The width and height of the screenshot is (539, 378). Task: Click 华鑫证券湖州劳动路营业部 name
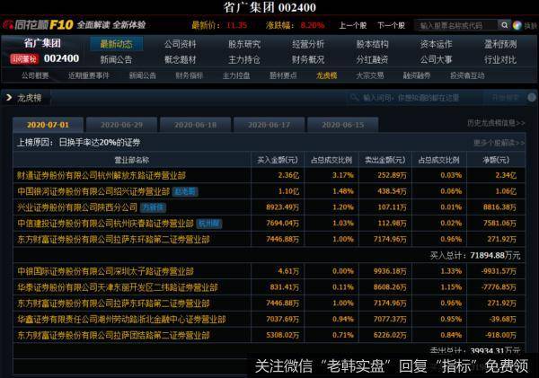click(x=121, y=320)
